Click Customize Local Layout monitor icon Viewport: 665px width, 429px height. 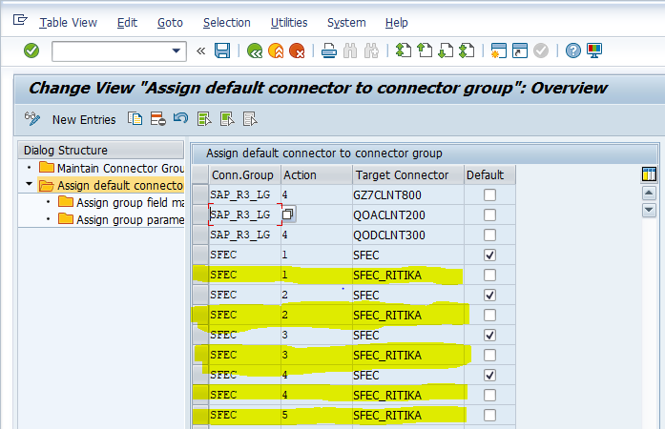(594, 51)
